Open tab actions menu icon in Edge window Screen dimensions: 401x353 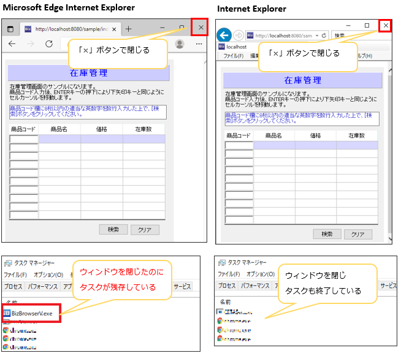coord(10,29)
